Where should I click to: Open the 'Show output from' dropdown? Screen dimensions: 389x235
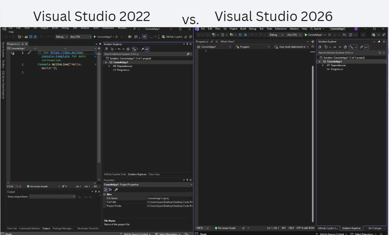[52, 196]
